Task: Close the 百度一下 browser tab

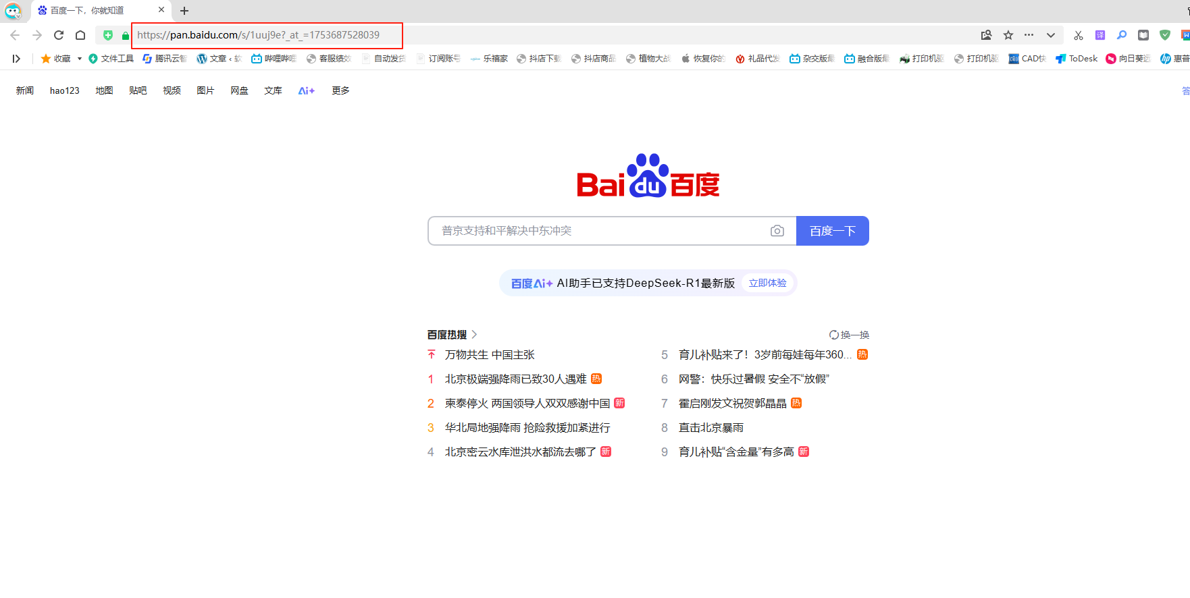Action: pyautogui.click(x=161, y=10)
